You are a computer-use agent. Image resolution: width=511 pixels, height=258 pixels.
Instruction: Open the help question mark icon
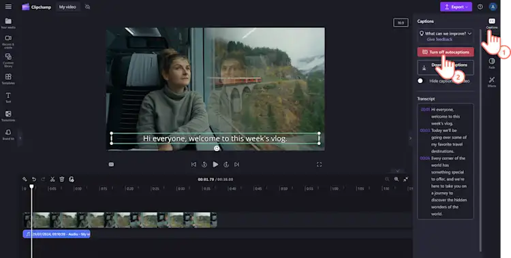(x=480, y=7)
